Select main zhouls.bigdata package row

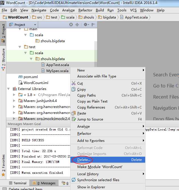tap(52, 41)
